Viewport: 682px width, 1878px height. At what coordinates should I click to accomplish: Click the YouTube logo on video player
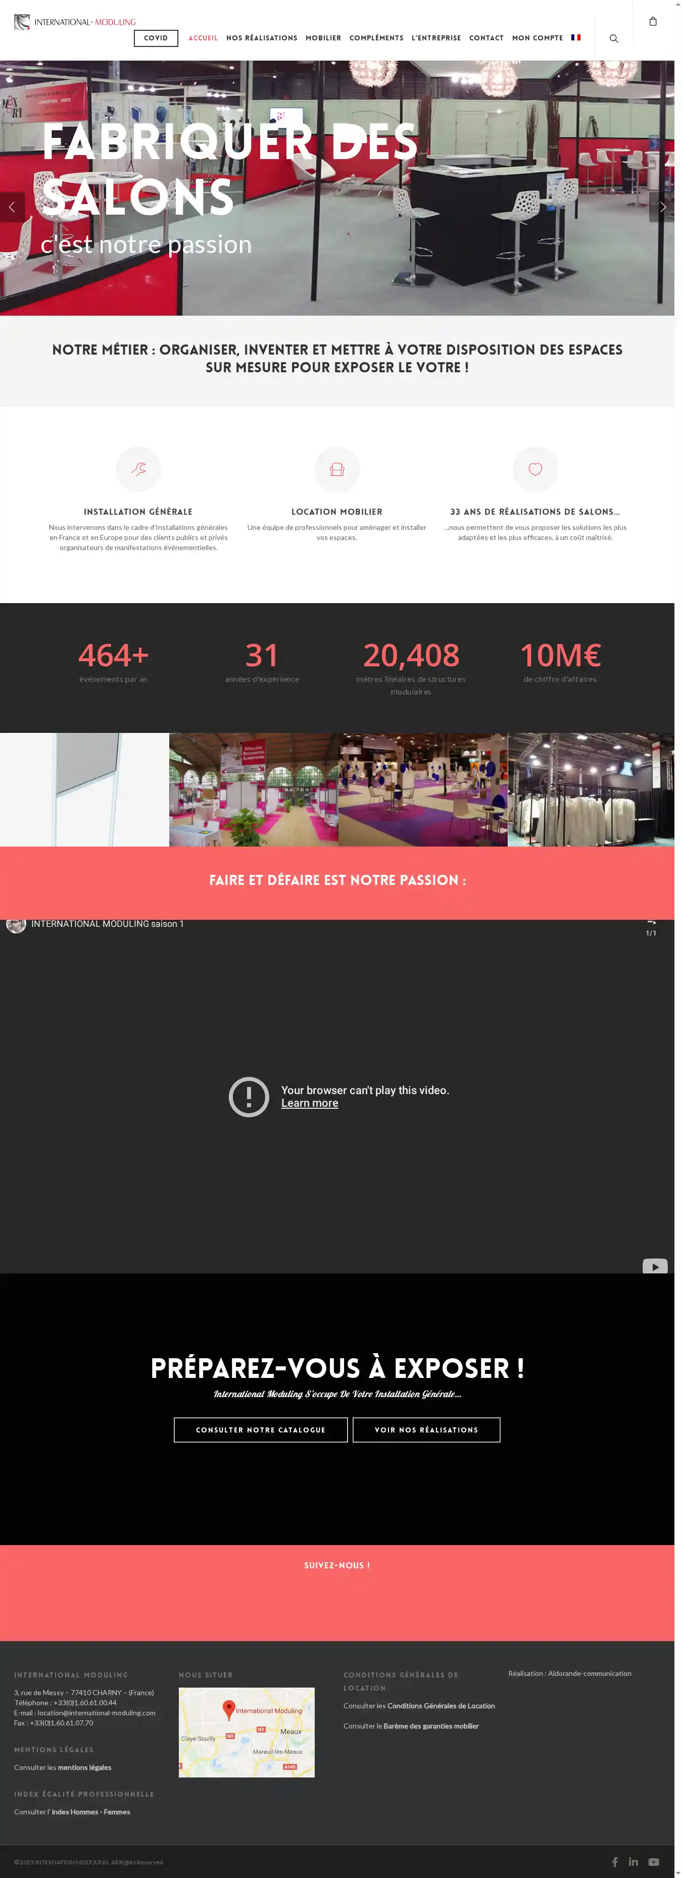(654, 1266)
